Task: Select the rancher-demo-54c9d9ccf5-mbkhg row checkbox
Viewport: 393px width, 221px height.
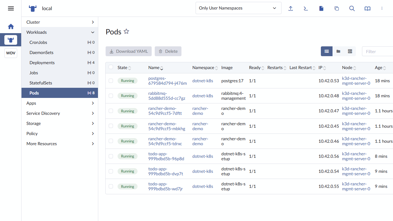Action: click(x=111, y=126)
